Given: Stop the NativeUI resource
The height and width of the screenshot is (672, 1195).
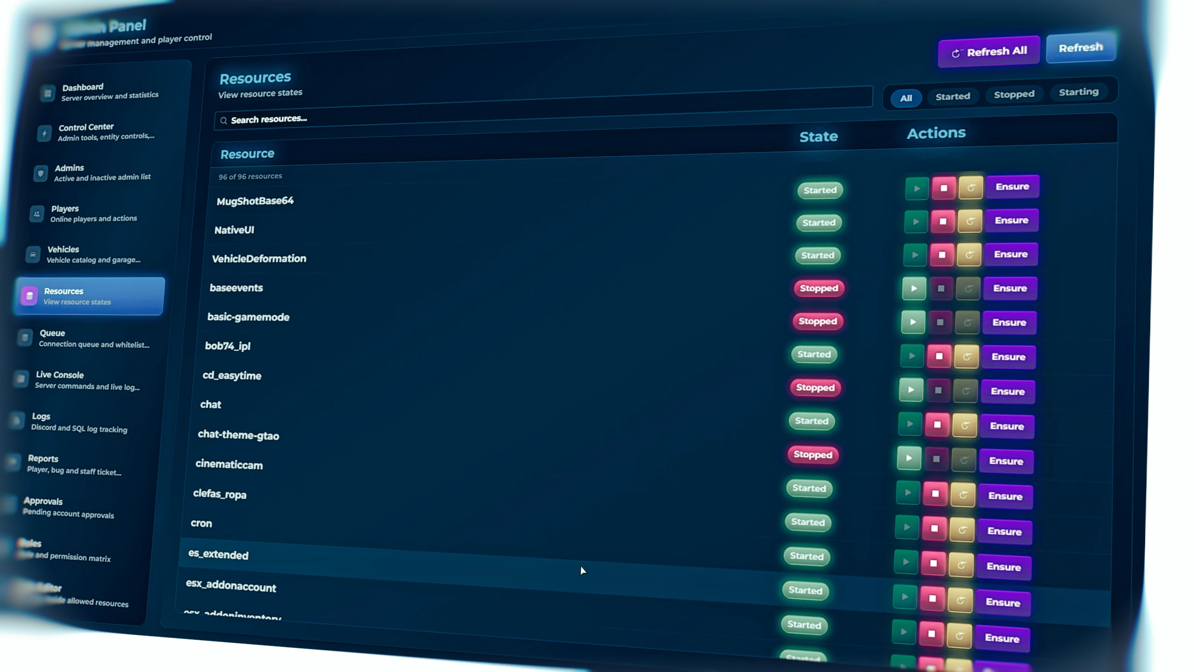Looking at the screenshot, I should pyautogui.click(x=942, y=221).
